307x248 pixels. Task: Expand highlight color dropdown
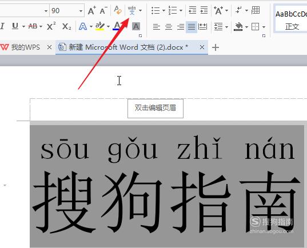click(108, 26)
